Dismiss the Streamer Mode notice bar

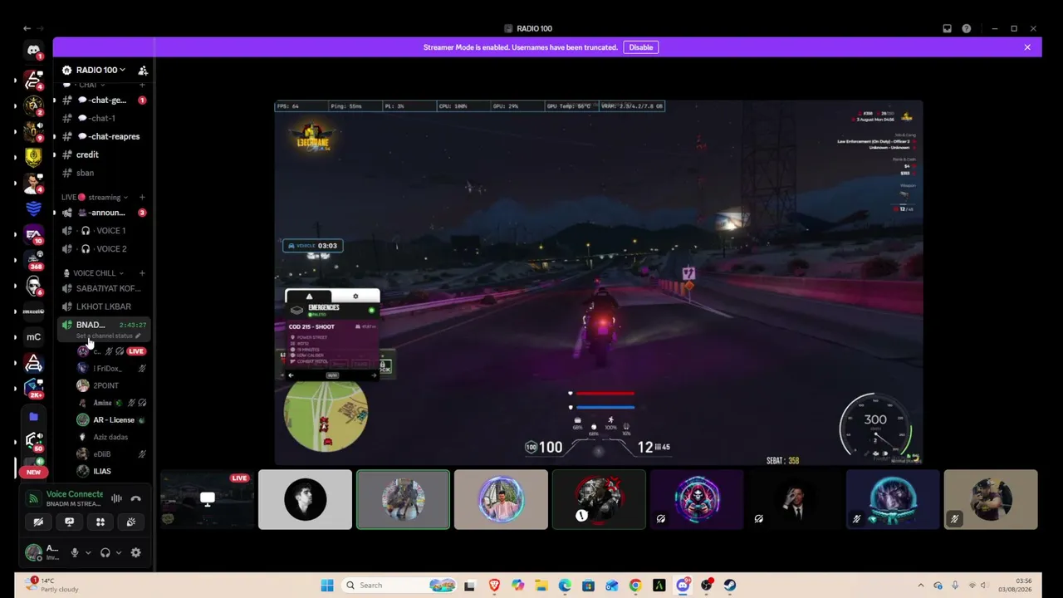[x=1027, y=47]
